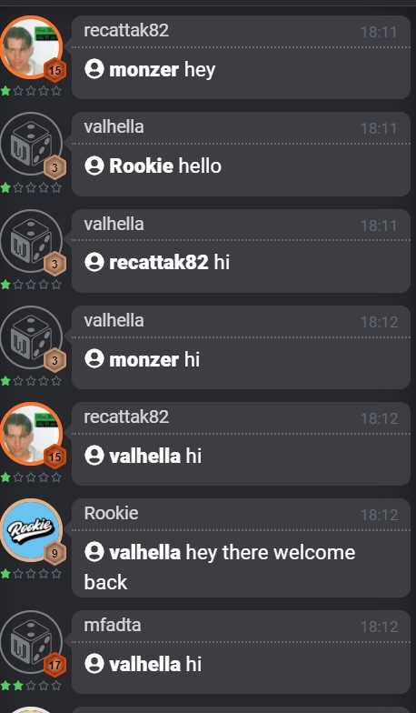This screenshot has height=713, width=416.
Task: Click the level 17 badge on mfadta avatar
Action: 54,666
